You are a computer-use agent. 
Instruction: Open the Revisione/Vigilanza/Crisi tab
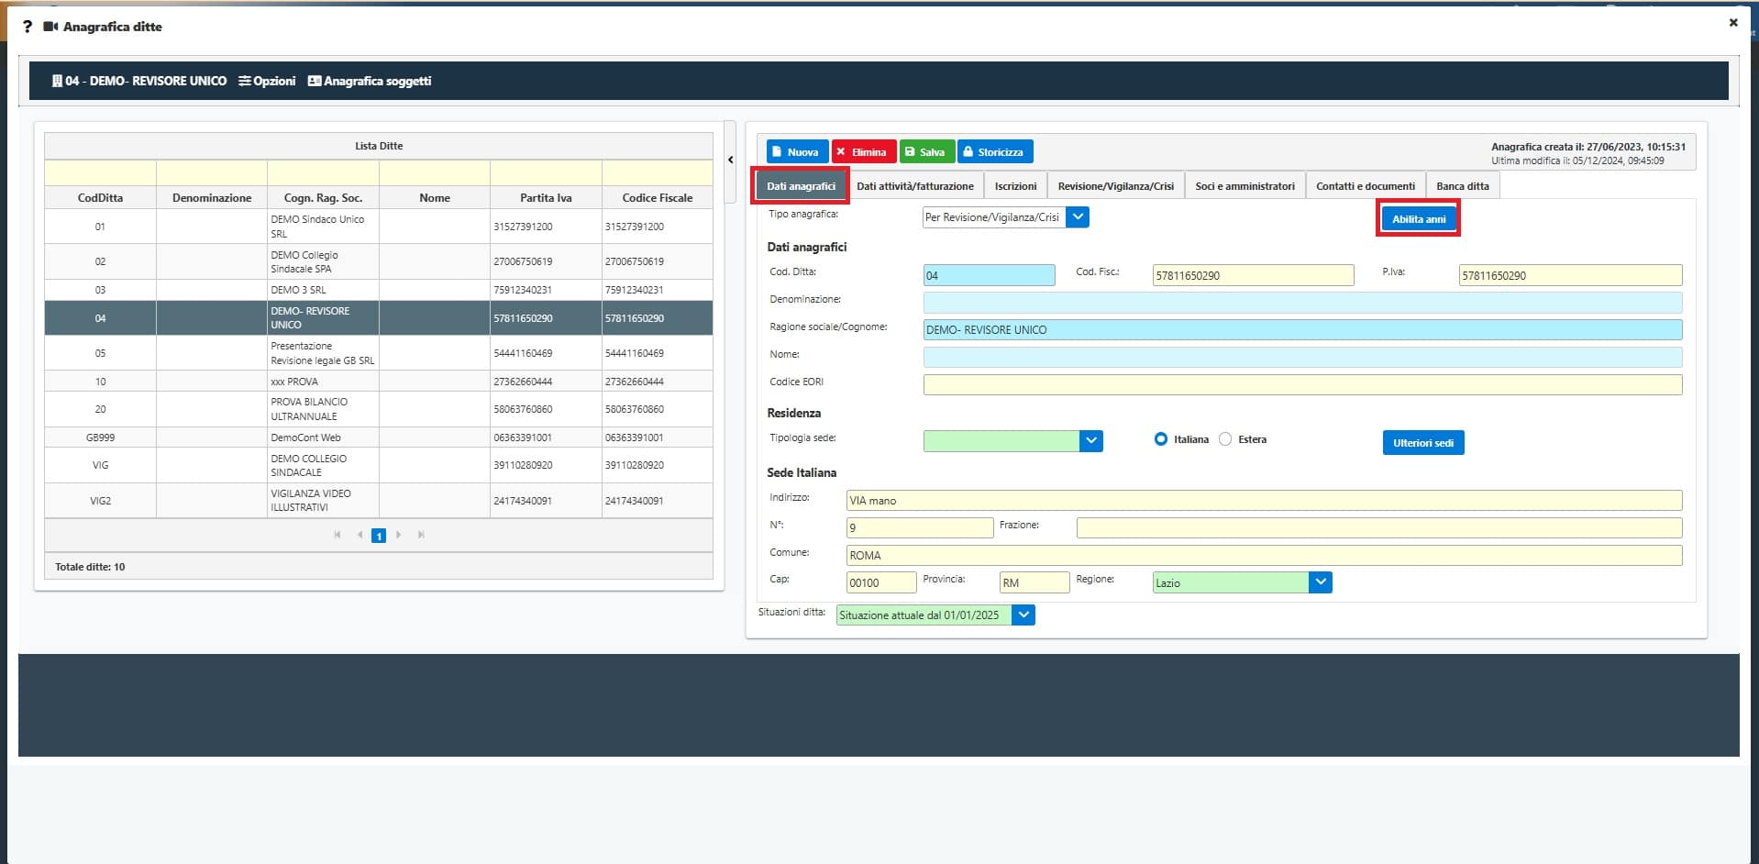tap(1115, 186)
